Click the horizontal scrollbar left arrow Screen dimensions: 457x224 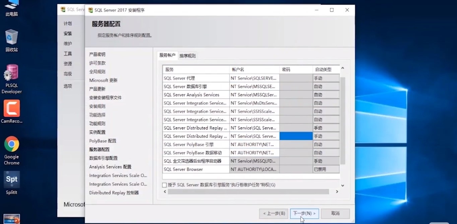coord(165,192)
